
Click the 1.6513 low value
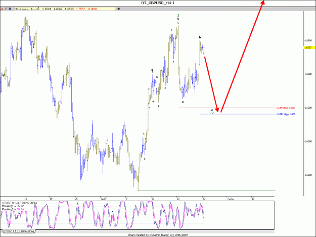click(x=69, y=9)
